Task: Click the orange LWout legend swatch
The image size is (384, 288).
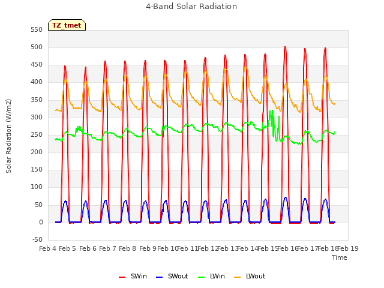Action: [238, 277]
